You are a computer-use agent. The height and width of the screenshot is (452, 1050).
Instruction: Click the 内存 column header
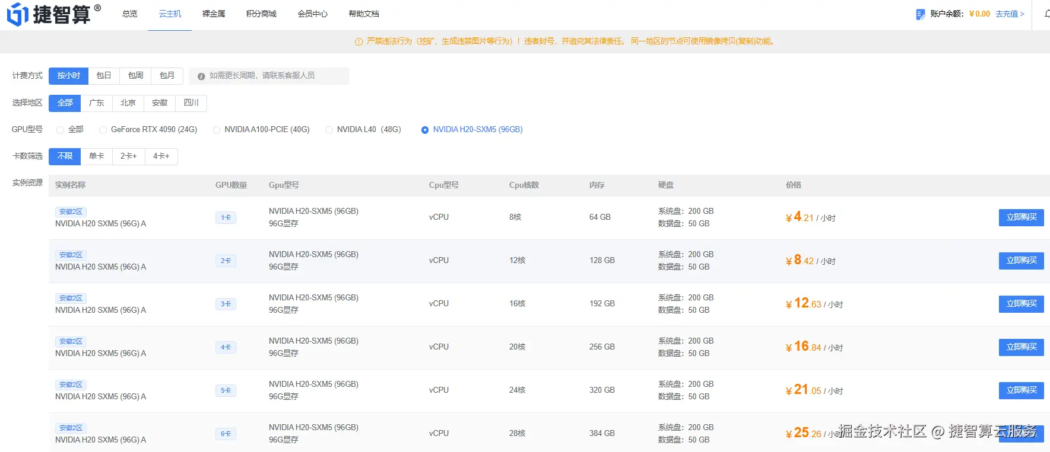(597, 185)
